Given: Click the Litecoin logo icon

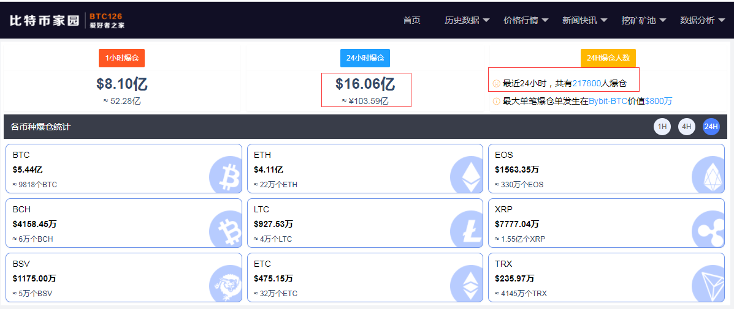Looking at the screenshot, I should [x=467, y=229].
